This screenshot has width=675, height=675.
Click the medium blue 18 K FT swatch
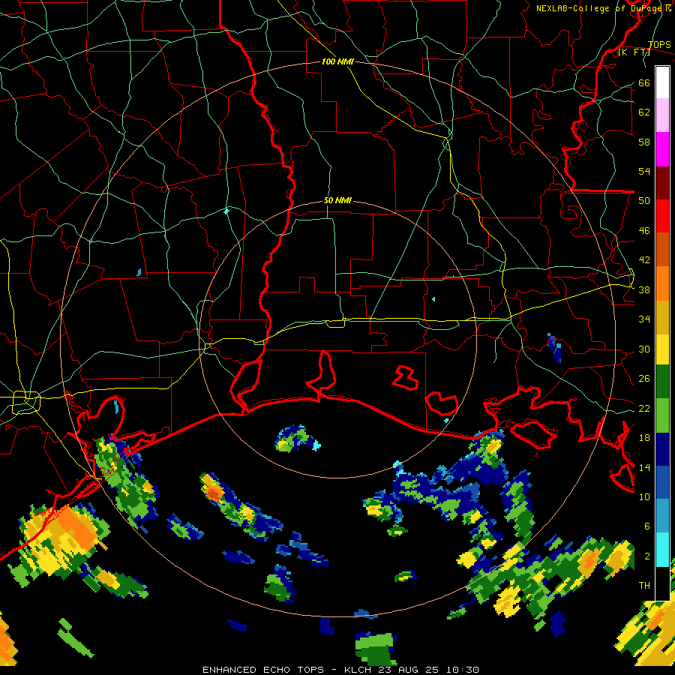click(x=662, y=482)
